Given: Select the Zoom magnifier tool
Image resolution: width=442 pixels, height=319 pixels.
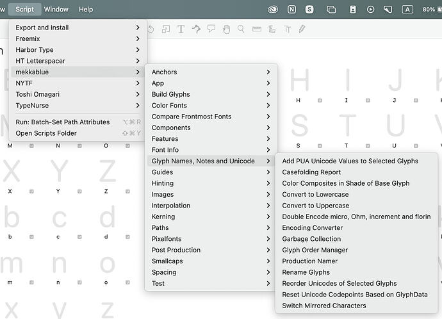Looking at the screenshot, I should [241, 29].
